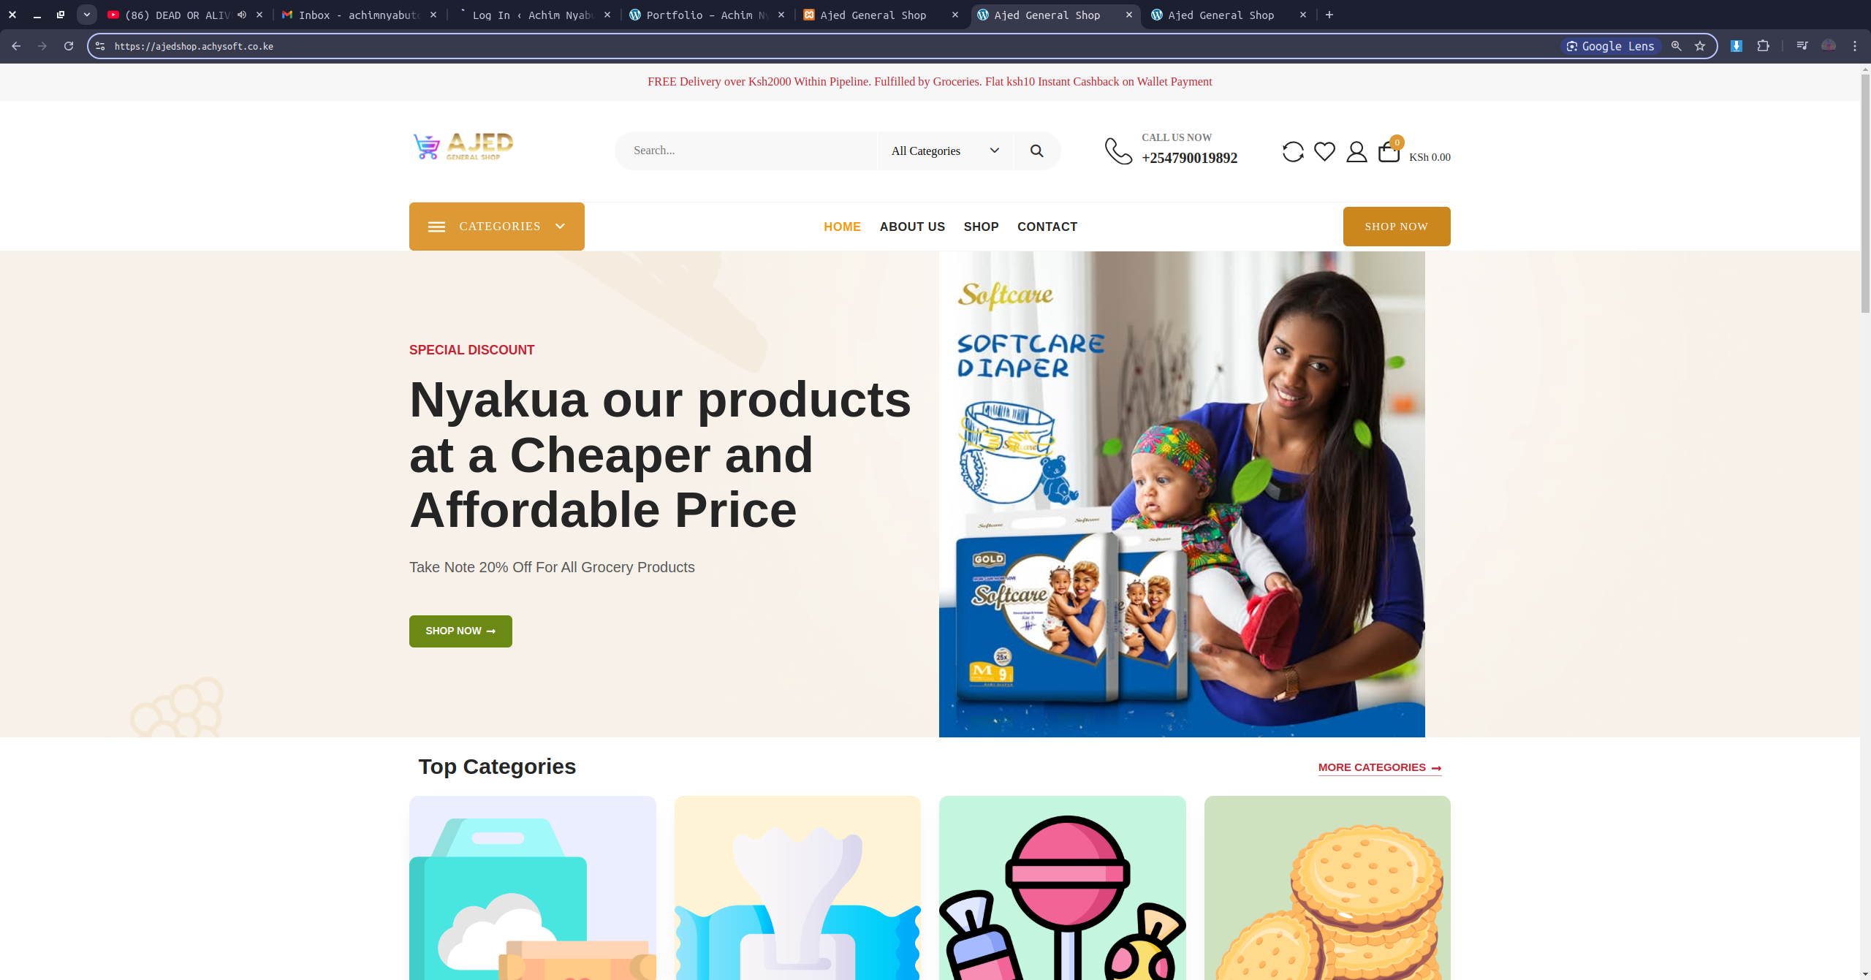Click the Ajed General Shop logo
Image resolution: width=1871 pixels, height=980 pixels.
[463, 146]
